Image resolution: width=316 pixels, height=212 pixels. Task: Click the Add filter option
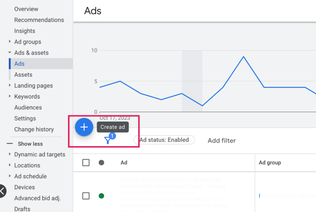[x=222, y=140]
